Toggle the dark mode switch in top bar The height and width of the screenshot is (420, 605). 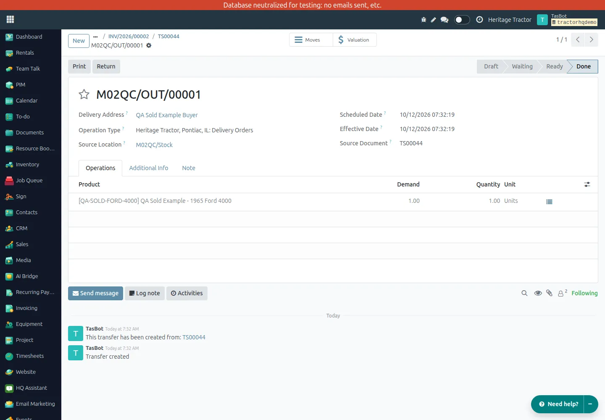462,20
